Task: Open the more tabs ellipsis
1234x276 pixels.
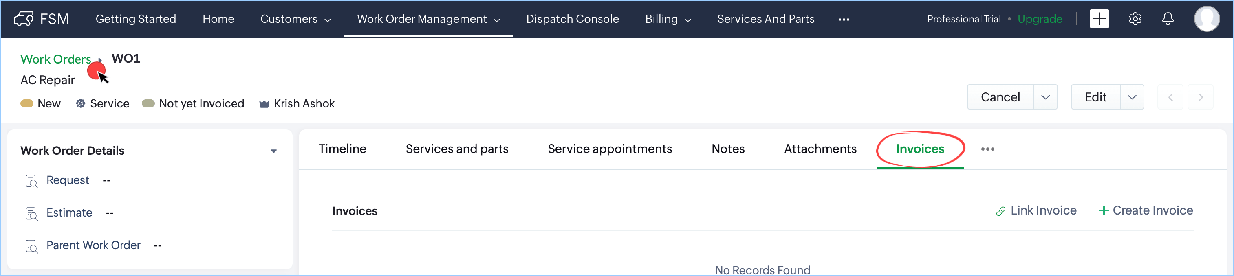Action: click(987, 149)
